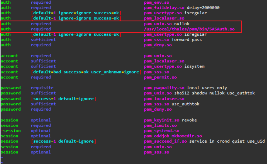Select the SASAuth.so path in the highlighted region
Screen dimensions: 267x164
(x=189, y=29)
